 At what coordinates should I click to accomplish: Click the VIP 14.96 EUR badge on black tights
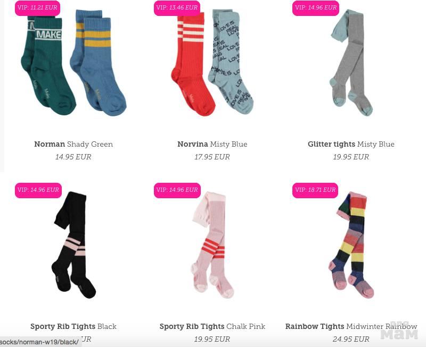[38, 190]
